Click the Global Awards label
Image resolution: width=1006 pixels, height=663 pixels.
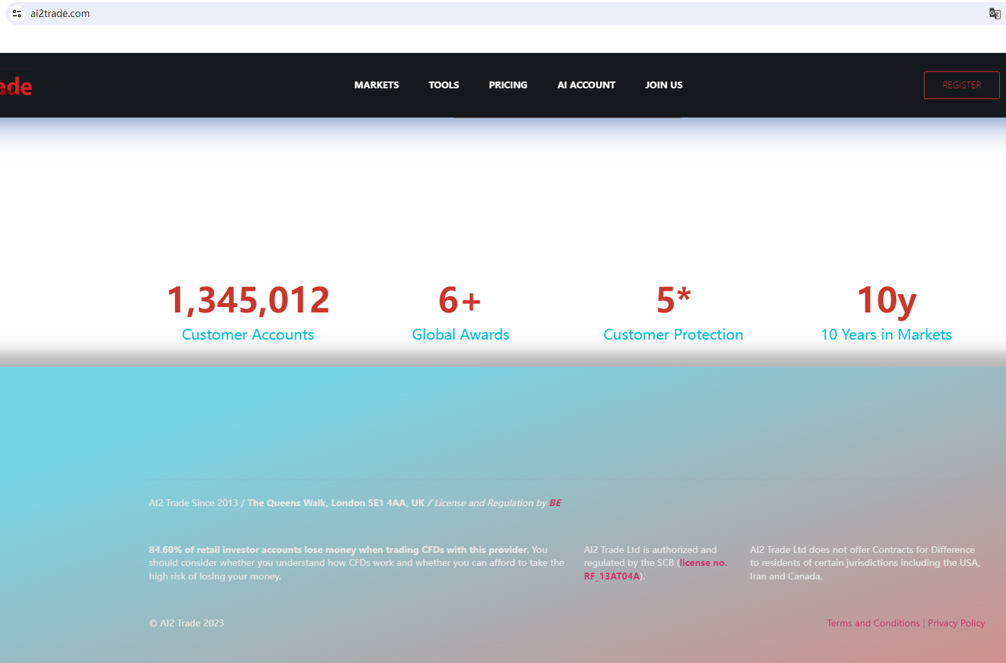pyautogui.click(x=461, y=334)
